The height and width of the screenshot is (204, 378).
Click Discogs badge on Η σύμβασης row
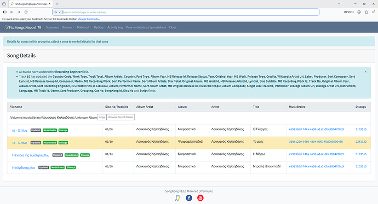[x=71, y=167]
